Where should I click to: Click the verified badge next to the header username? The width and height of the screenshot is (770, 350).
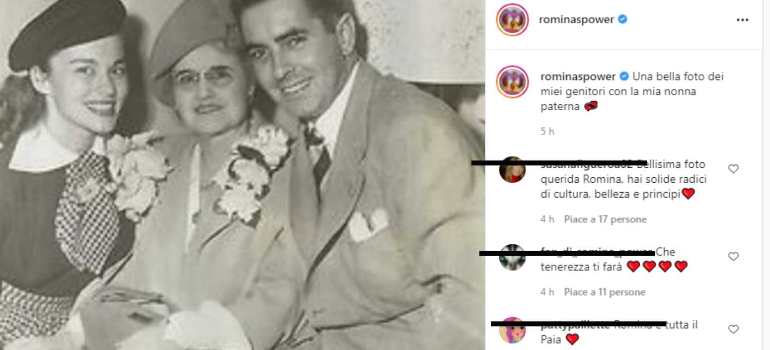click(x=622, y=20)
